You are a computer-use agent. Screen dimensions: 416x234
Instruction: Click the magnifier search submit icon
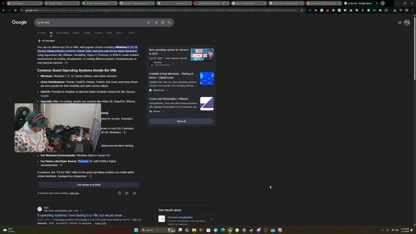pos(169,22)
